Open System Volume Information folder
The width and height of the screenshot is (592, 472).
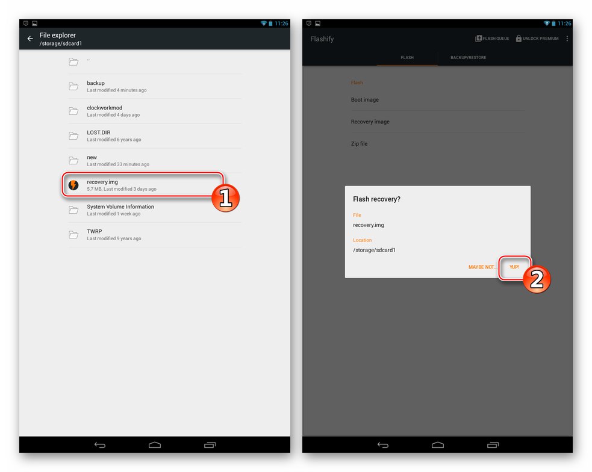coord(155,210)
